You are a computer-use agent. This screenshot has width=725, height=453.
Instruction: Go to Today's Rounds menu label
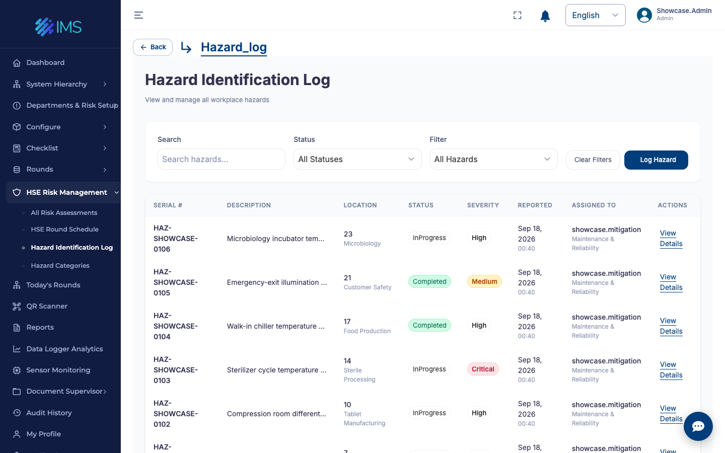coord(53,285)
